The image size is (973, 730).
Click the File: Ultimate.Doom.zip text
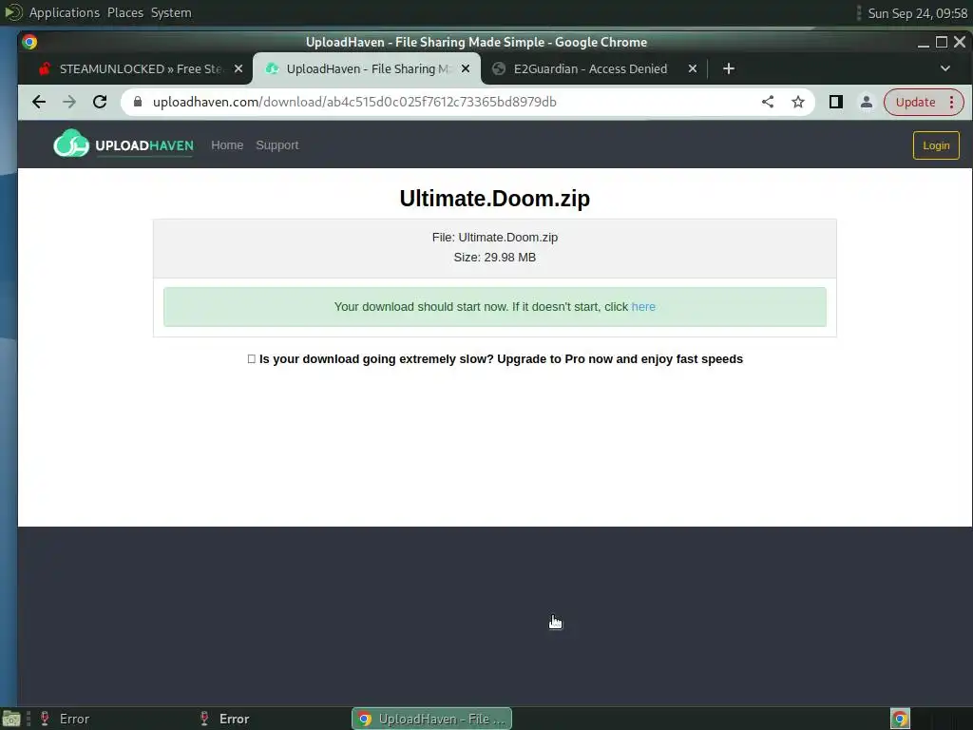495,238
